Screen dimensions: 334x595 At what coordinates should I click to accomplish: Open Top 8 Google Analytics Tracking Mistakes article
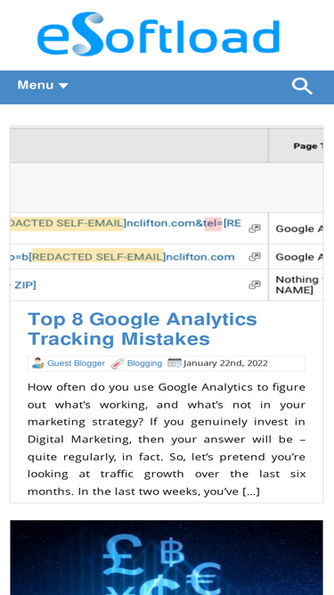(x=143, y=329)
